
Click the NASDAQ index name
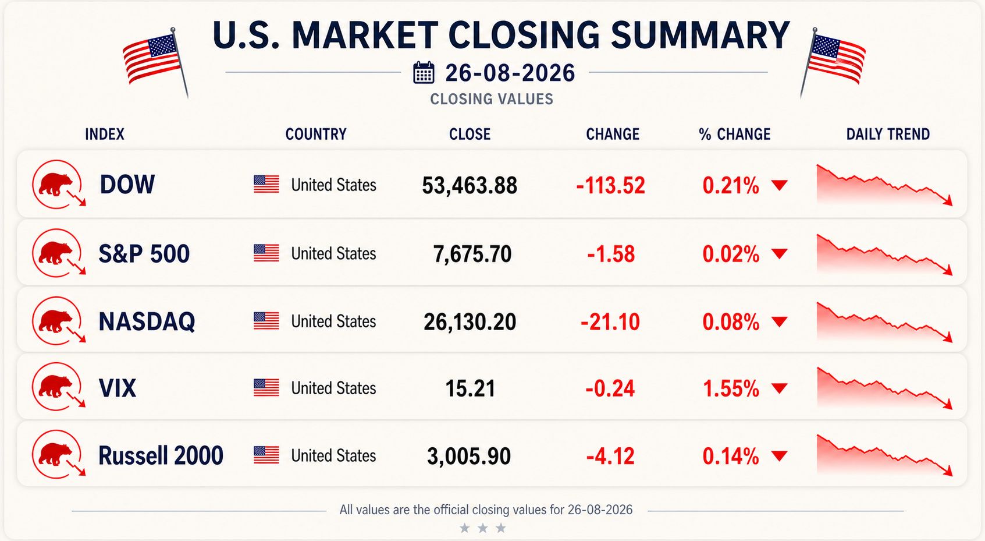(147, 321)
